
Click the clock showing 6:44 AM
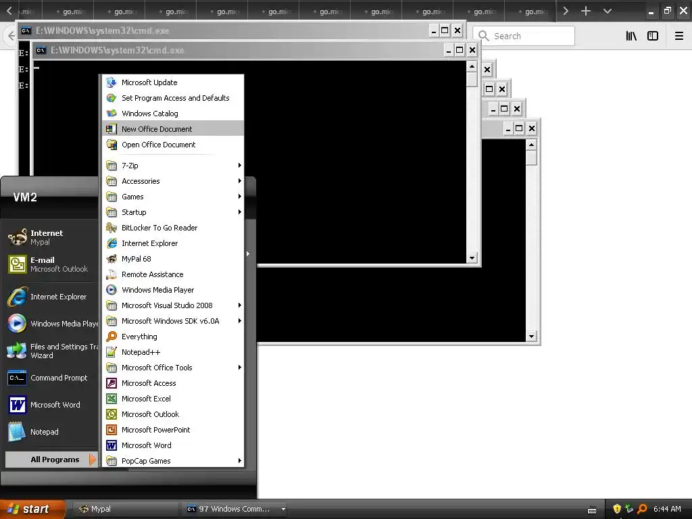(x=667, y=509)
